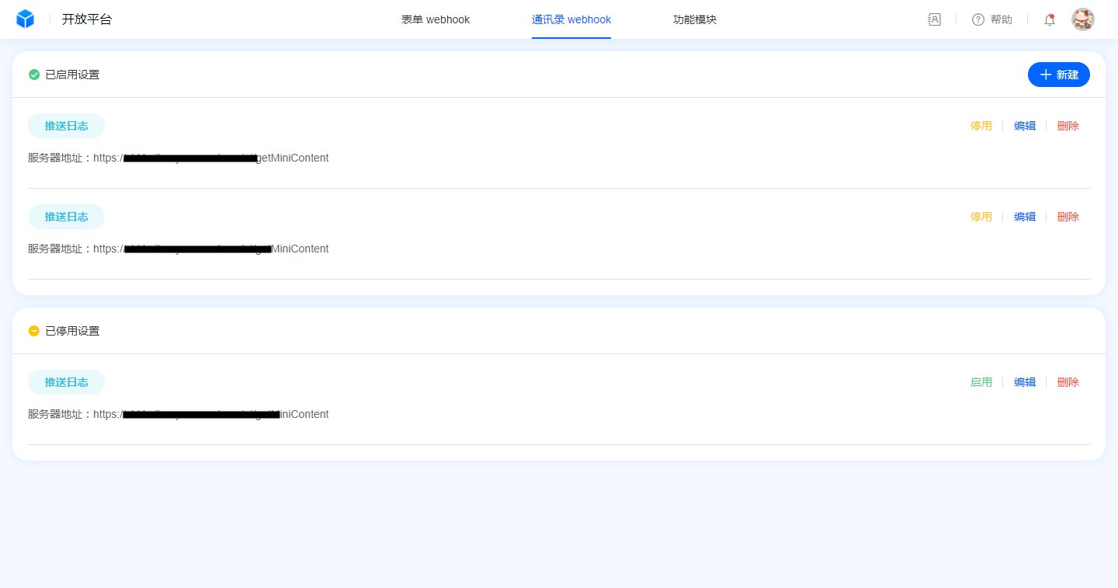Click 推送日志 tag of the first webhook
Screen dimensions: 1118x588
[x=66, y=126]
